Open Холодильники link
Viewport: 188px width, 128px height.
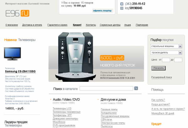coord(109,113)
